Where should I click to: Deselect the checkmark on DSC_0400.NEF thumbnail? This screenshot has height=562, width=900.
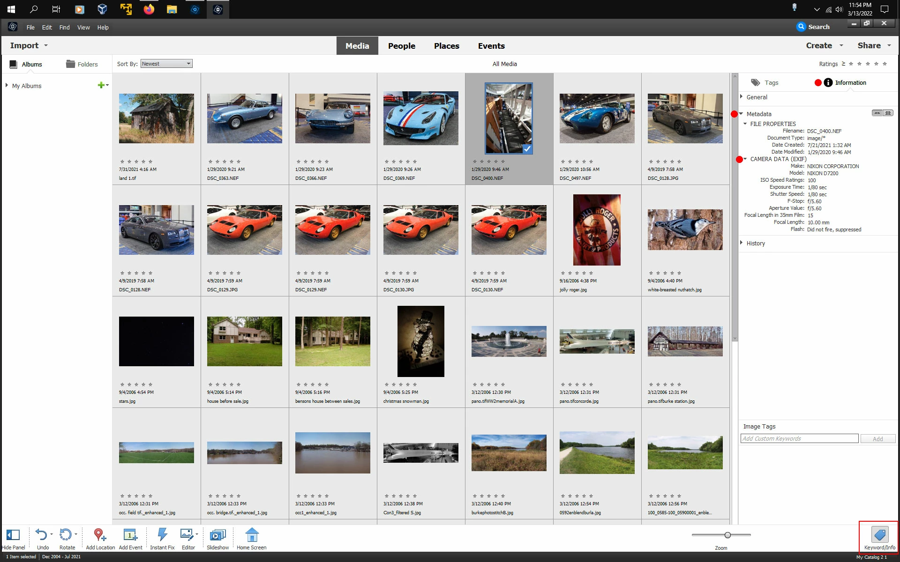coord(527,149)
